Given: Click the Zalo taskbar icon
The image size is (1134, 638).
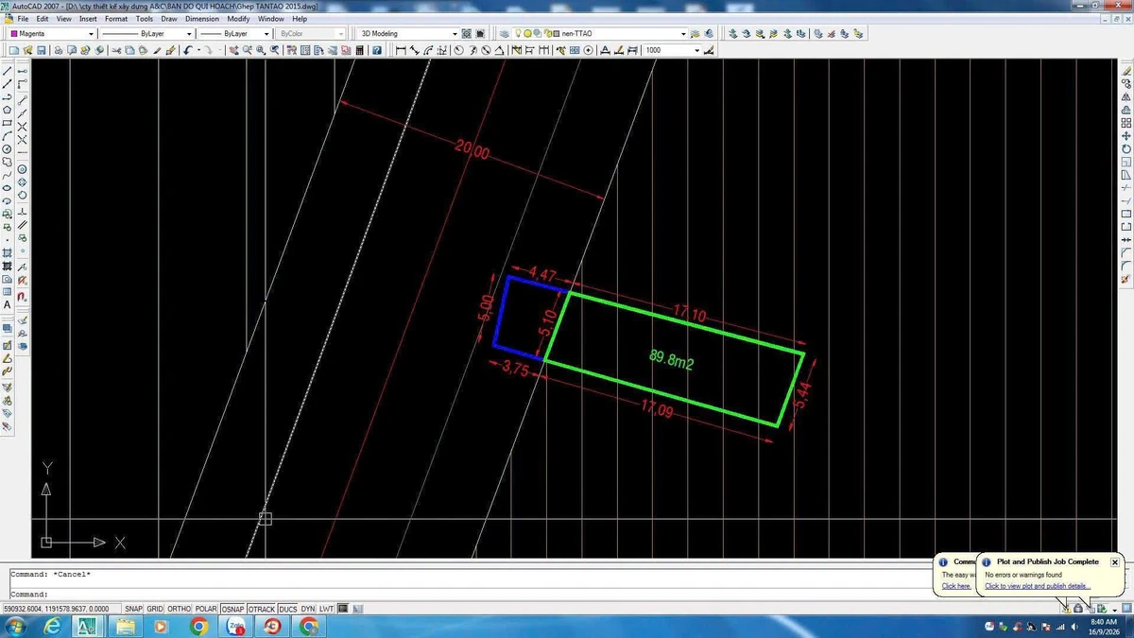Looking at the screenshot, I should coord(236,627).
